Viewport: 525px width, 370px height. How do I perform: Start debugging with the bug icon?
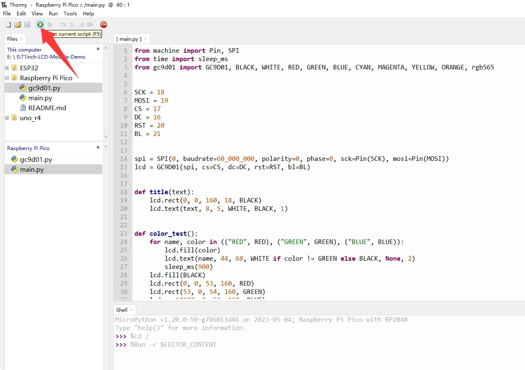coord(50,25)
